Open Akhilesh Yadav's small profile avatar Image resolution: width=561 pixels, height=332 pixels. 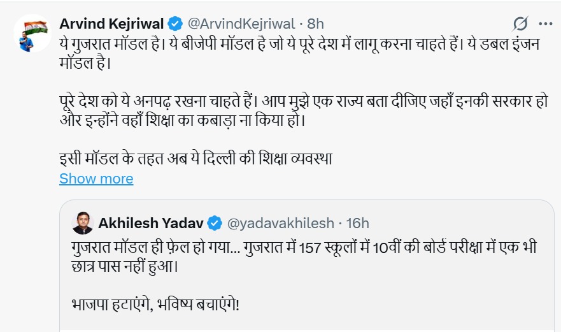80,223
